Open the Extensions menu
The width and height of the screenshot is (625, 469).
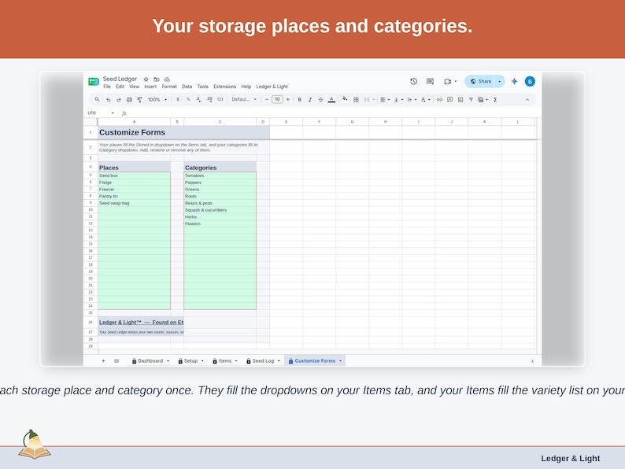(x=224, y=87)
